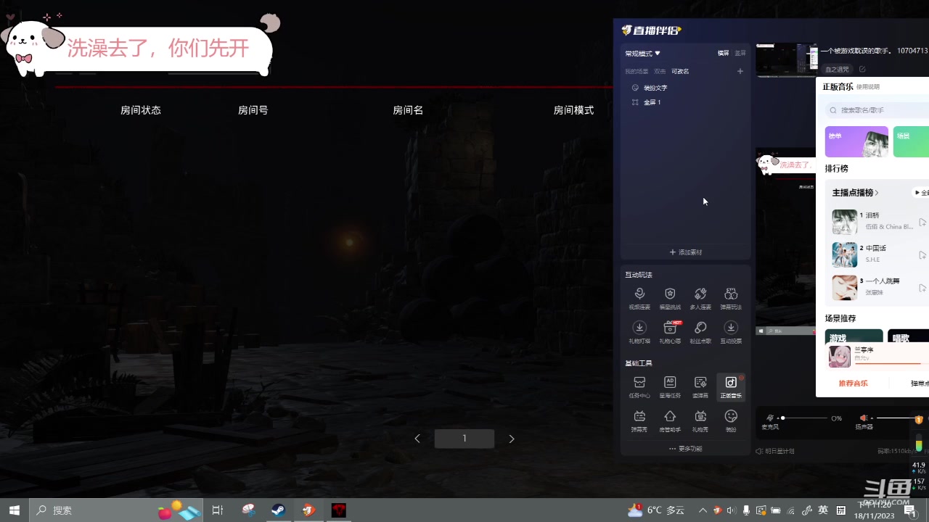Click edit pencil next to 血之诅咒 tag
The image size is (929, 522).
[x=862, y=69]
